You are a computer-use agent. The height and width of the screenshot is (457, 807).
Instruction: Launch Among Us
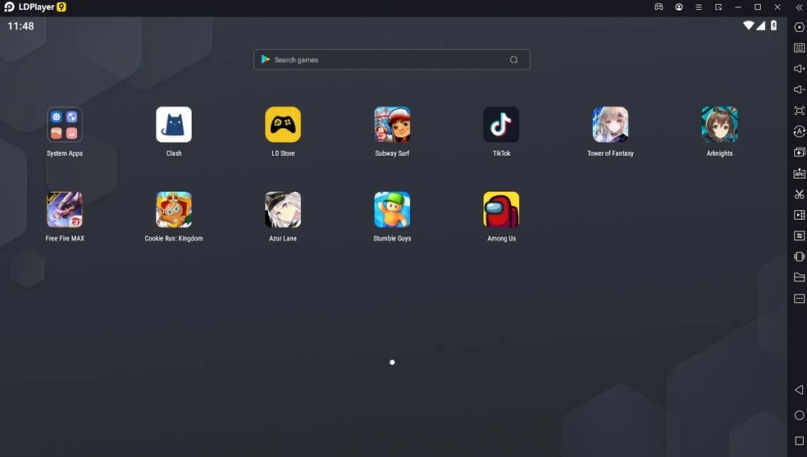tap(501, 209)
